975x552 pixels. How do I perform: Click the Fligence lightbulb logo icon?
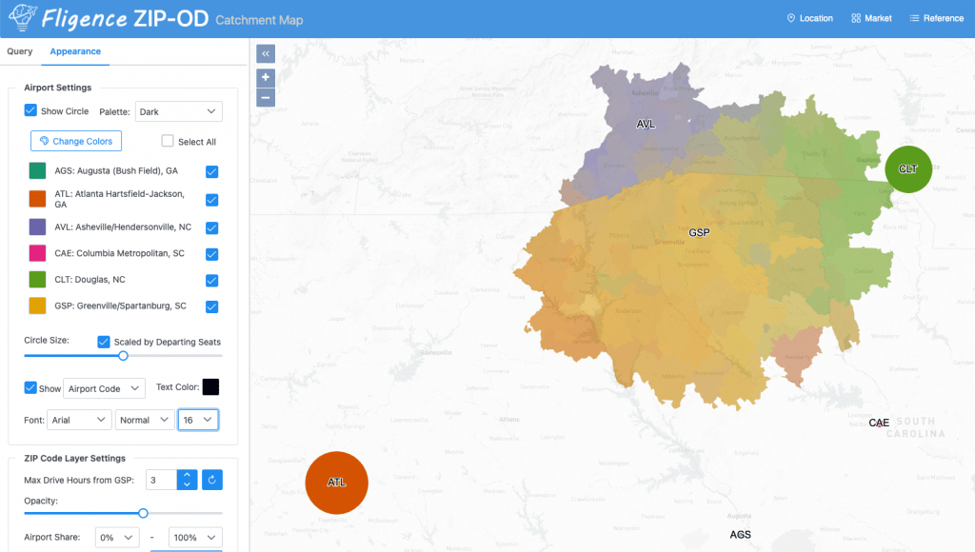22,17
